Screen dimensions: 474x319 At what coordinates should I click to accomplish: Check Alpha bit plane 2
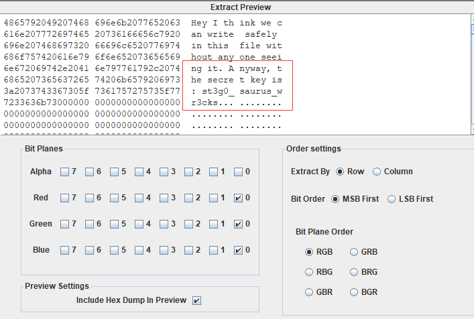188,172
